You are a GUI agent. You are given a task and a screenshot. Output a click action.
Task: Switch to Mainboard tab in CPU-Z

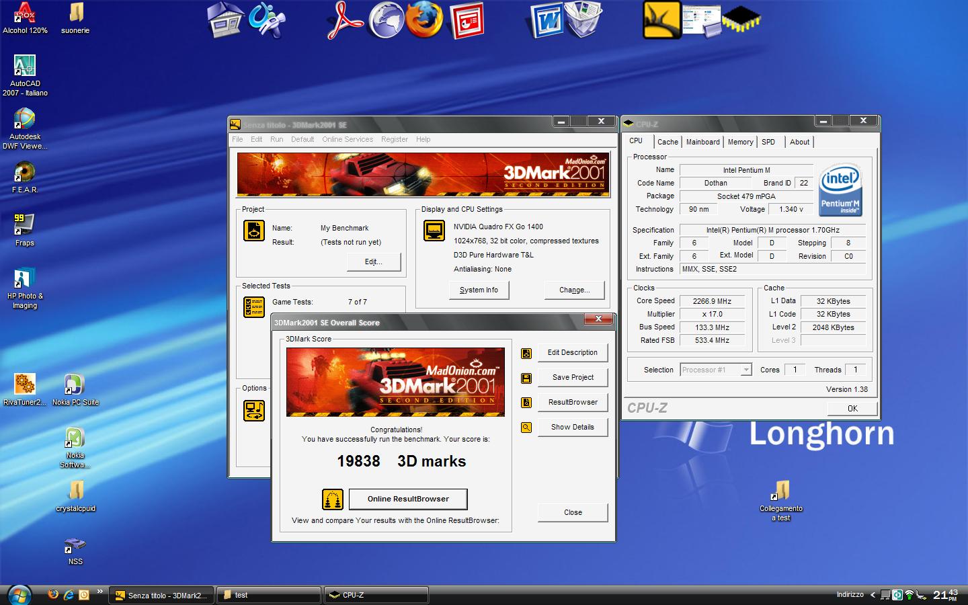pos(702,142)
